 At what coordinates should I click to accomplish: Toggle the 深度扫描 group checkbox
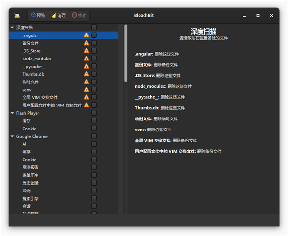click(94, 27)
